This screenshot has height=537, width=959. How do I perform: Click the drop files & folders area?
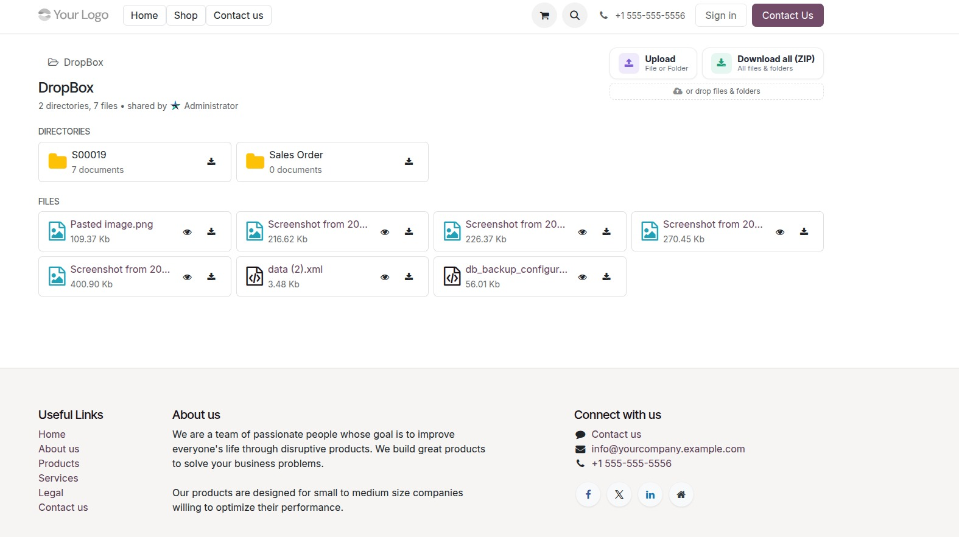[717, 91]
